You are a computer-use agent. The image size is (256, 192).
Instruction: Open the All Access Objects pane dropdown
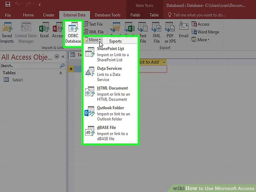pyautogui.click(x=57, y=57)
